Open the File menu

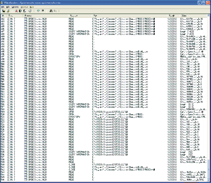pyautogui.click(x=3, y=7)
